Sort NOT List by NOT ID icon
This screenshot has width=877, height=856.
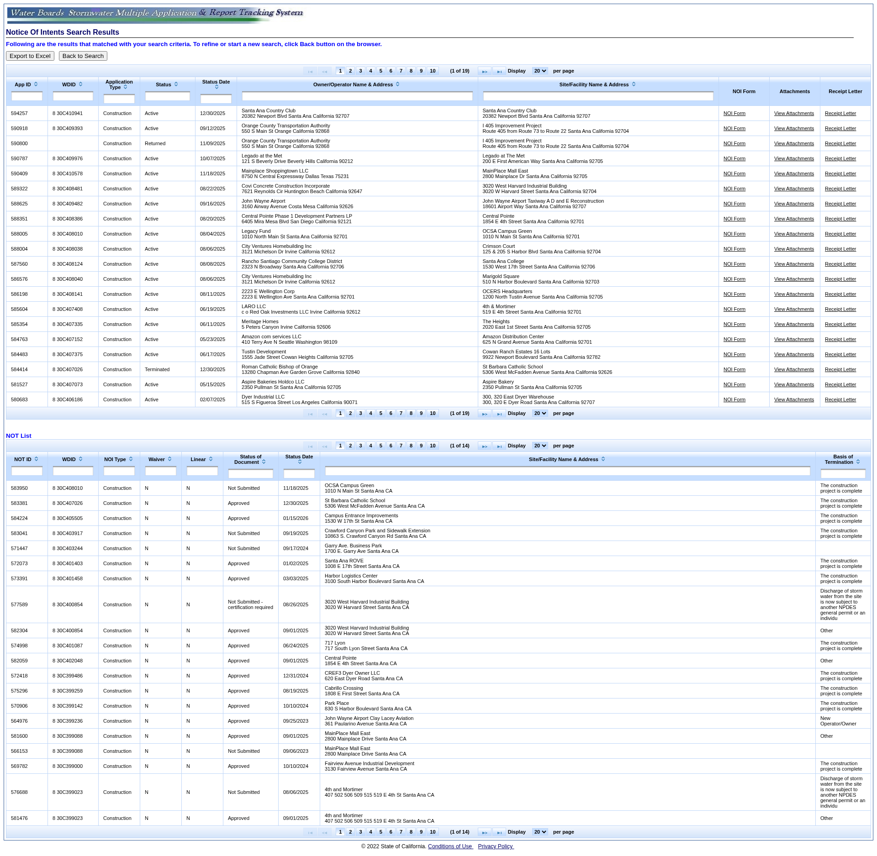[x=36, y=459]
